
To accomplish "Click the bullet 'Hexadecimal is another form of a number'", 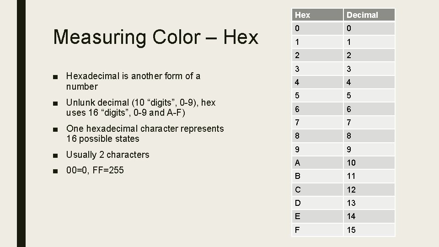I will point(133,81).
